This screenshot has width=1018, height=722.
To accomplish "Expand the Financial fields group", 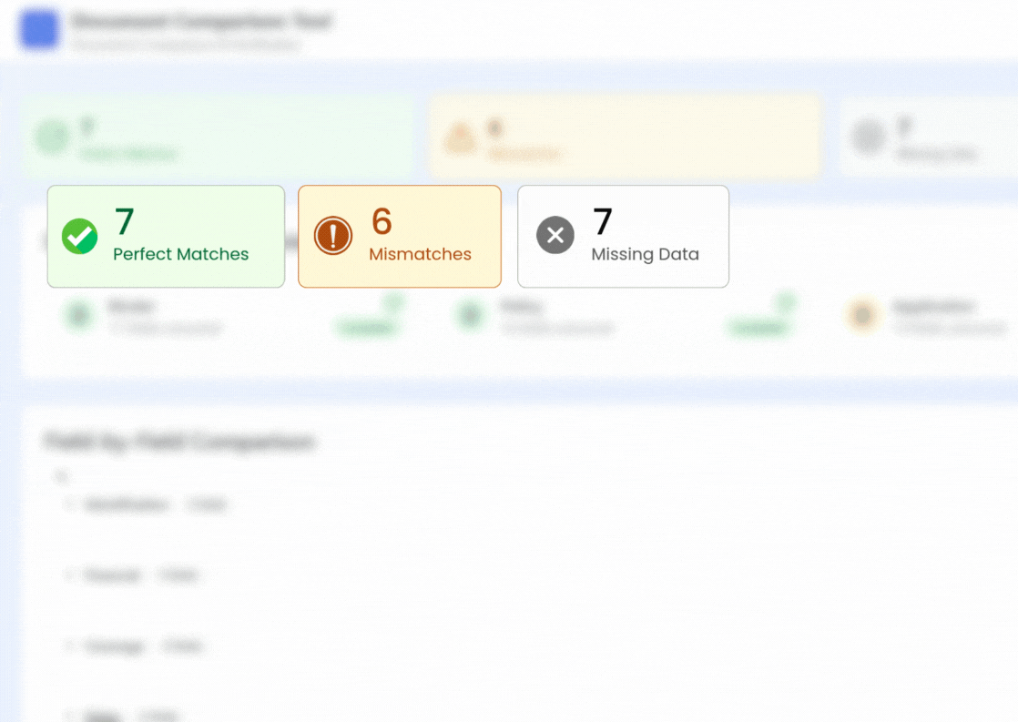I will [x=69, y=575].
